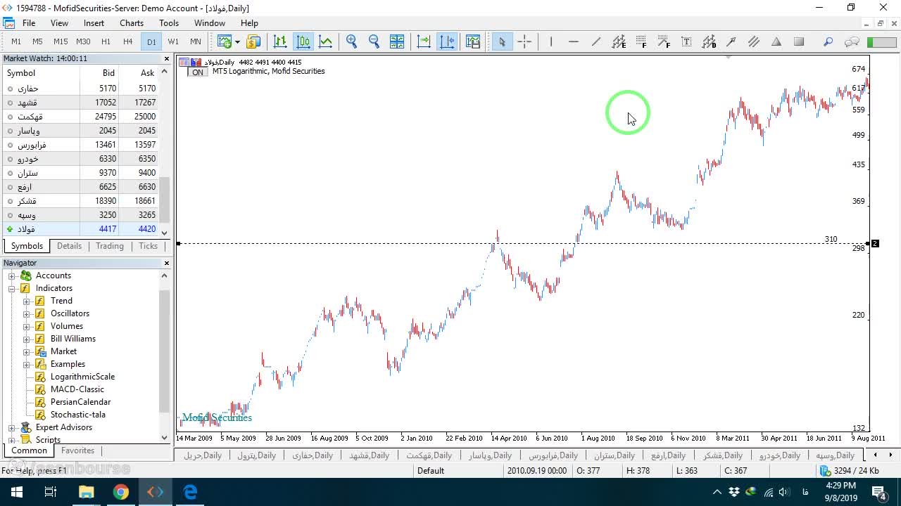Draw a horizontal line
901x506 pixels.
(574, 41)
